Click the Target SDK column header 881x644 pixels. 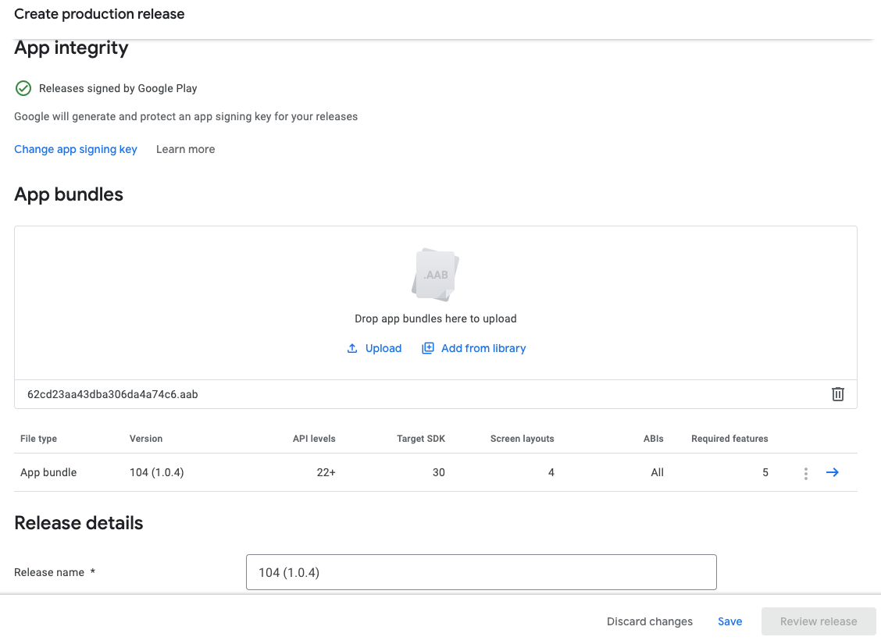coord(420,439)
